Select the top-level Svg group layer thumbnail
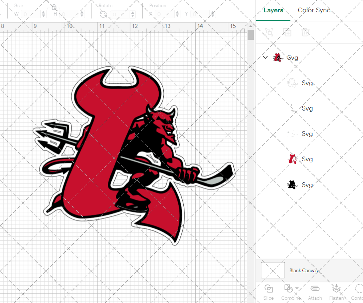 point(278,58)
